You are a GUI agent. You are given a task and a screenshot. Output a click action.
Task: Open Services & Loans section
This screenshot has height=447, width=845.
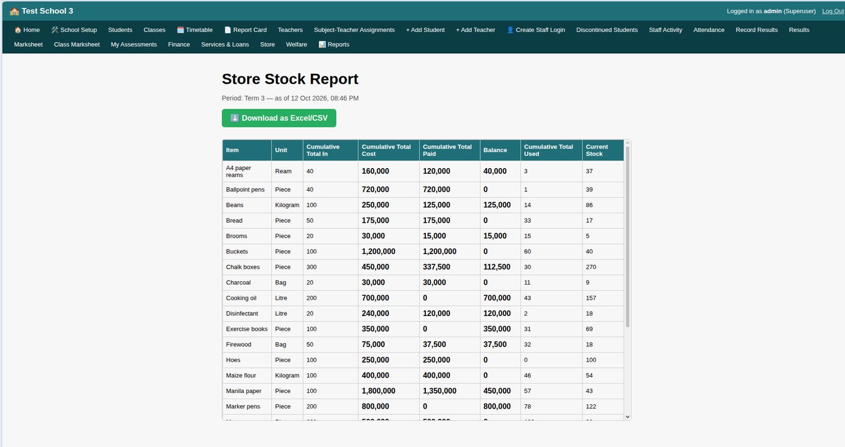point(225,44)
